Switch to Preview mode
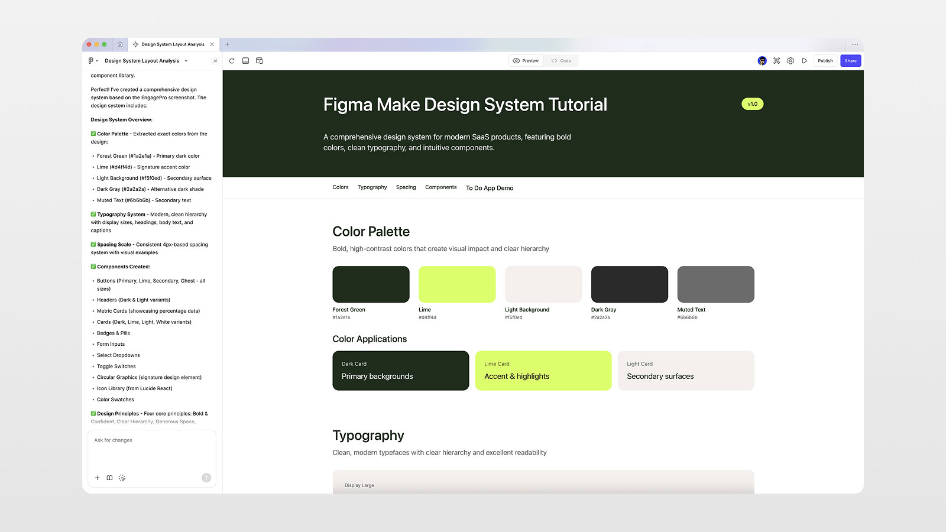 tap(526, 60)
